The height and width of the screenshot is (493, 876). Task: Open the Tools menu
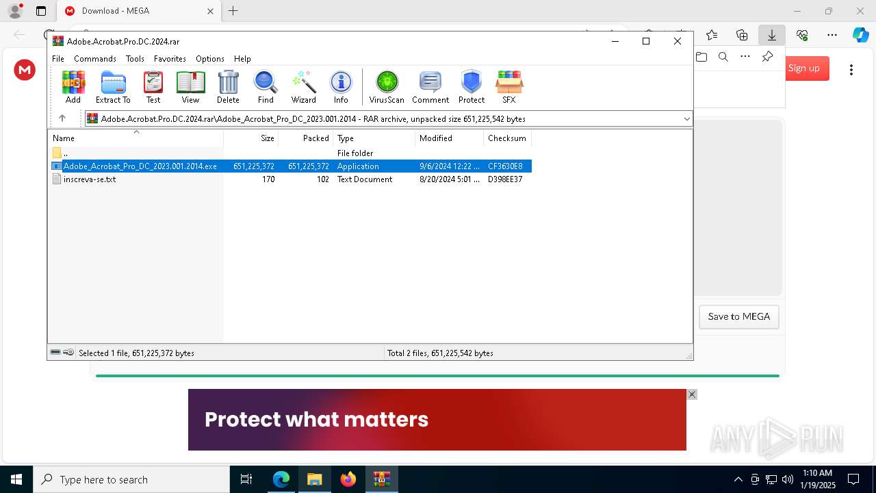(x=135, y=59)
